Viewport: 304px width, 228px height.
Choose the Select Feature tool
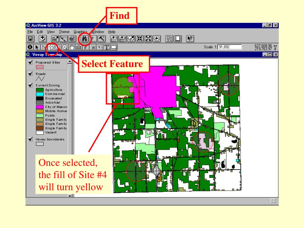coord(51,47)
